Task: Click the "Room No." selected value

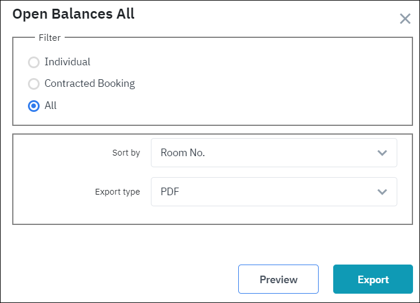Action: pyautogui.click(x=183, y=153)
